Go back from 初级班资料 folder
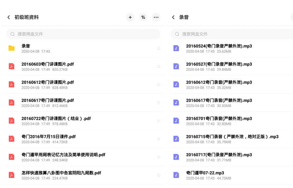This screenshot has width=293, height=188. tap(9, 17)
